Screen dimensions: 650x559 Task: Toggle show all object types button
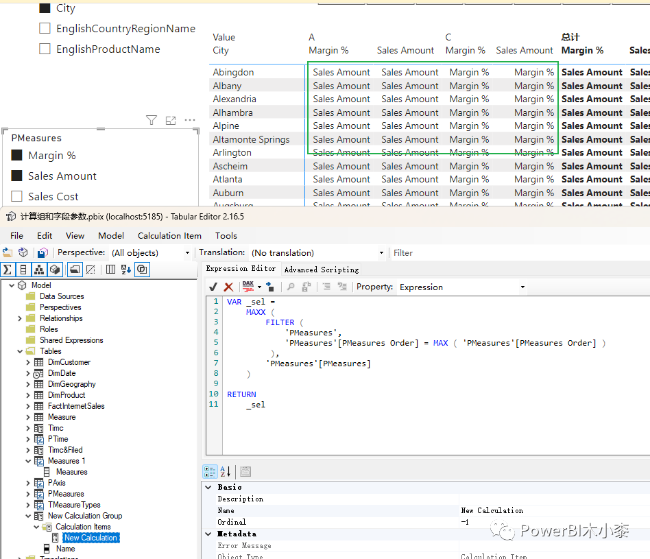coord(142,270)
